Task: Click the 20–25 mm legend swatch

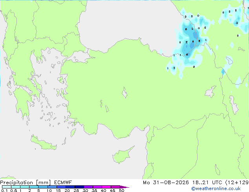Action: (x=70, y=187)
